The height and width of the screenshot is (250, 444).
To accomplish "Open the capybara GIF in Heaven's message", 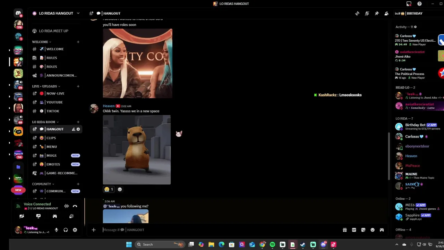I will click(137, 150).
